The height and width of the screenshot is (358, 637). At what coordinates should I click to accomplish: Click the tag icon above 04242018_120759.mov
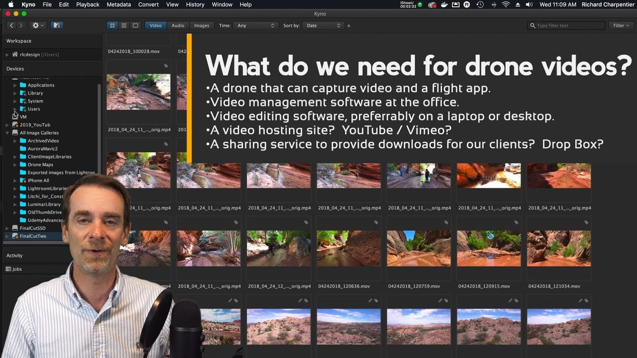446,222
